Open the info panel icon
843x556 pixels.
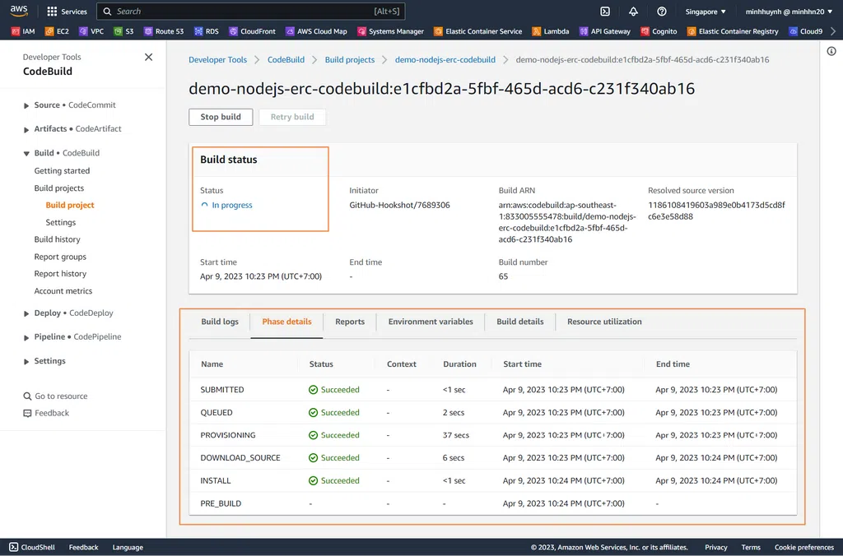coord(831,51)
